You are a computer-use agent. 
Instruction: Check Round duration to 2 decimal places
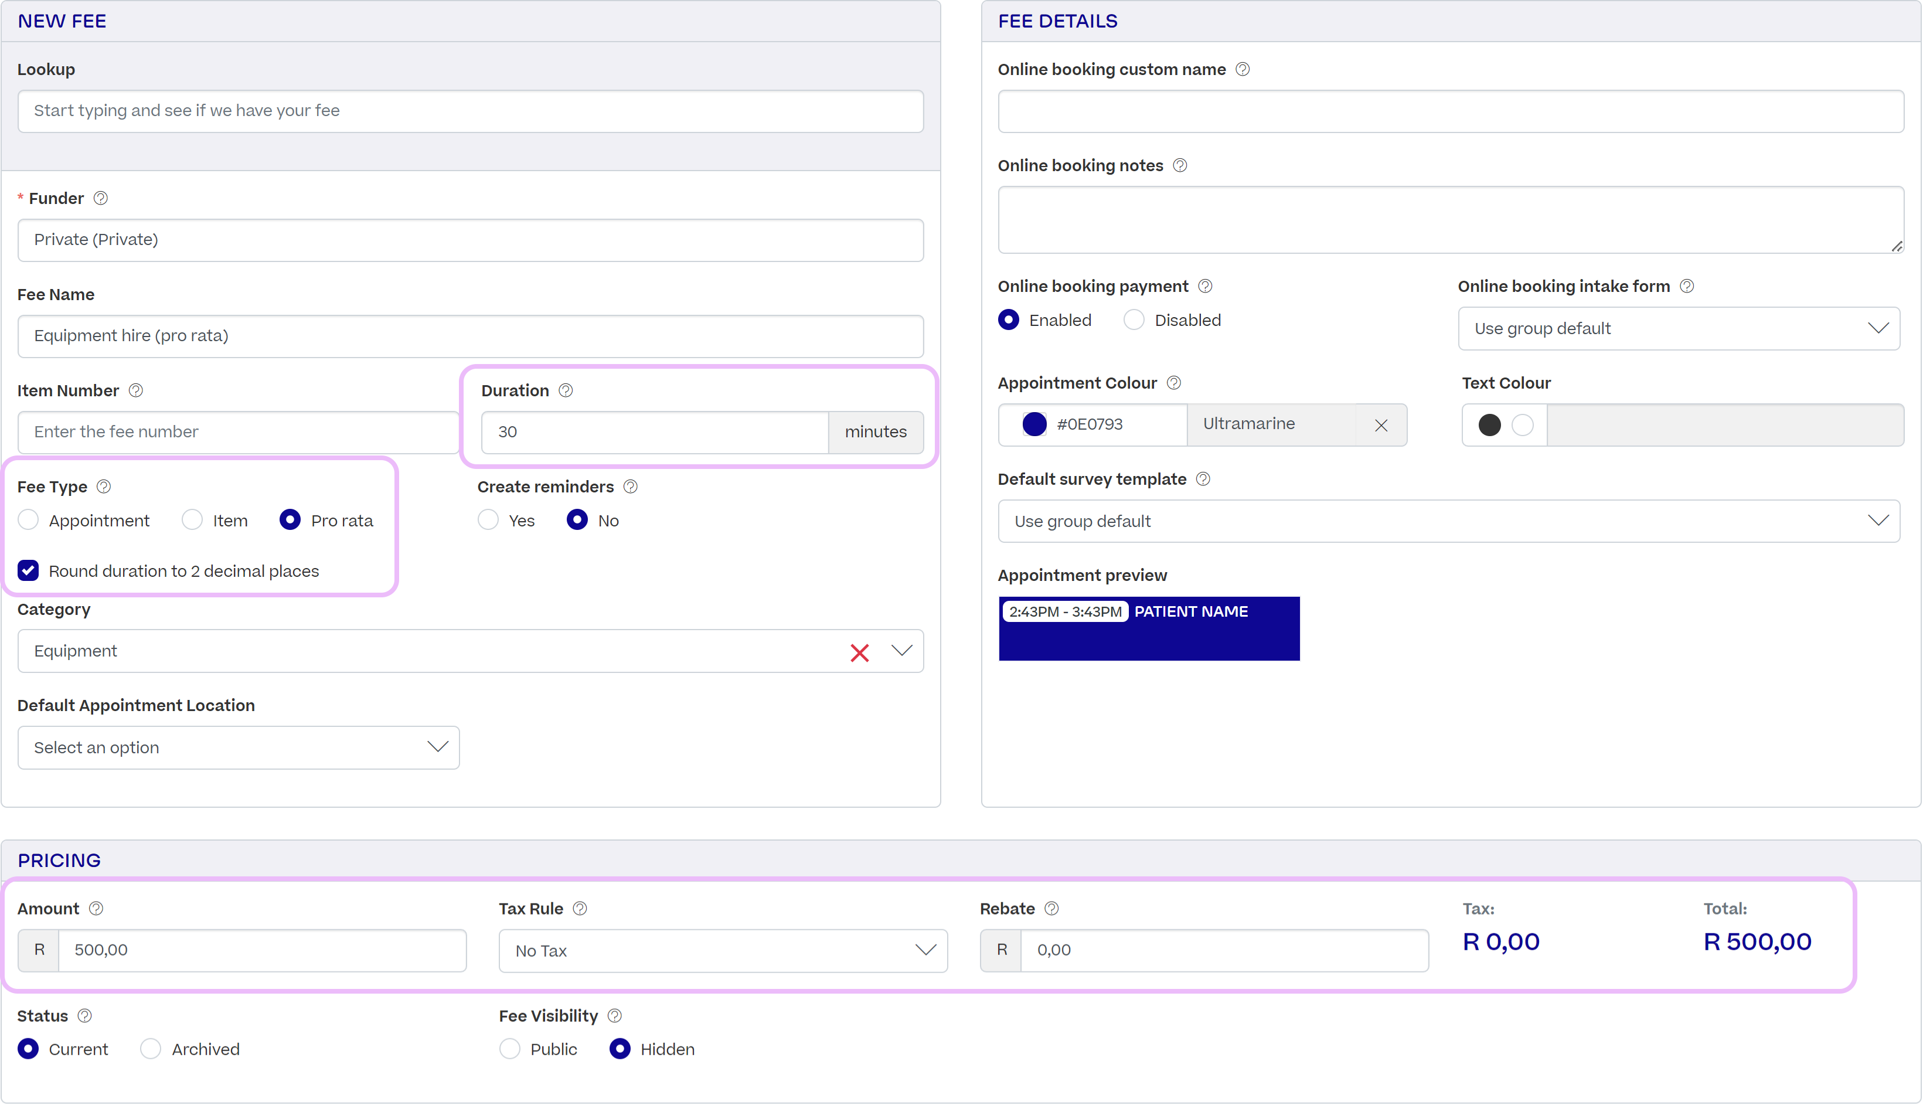pos(28,571)
